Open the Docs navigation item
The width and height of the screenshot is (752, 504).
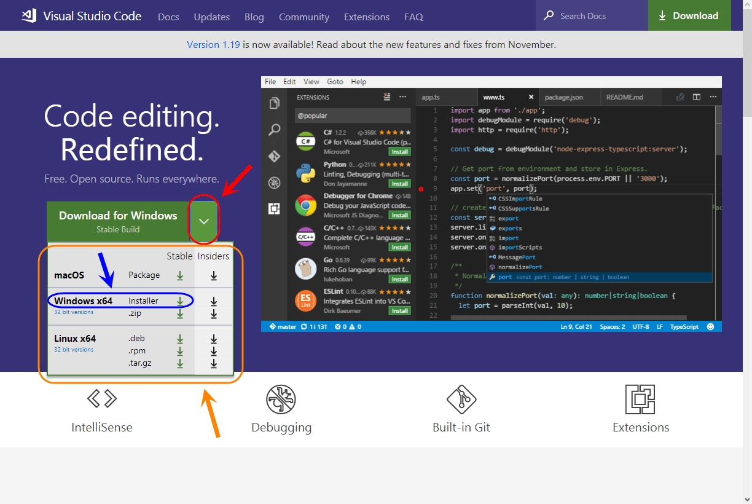tap(168, 17)
